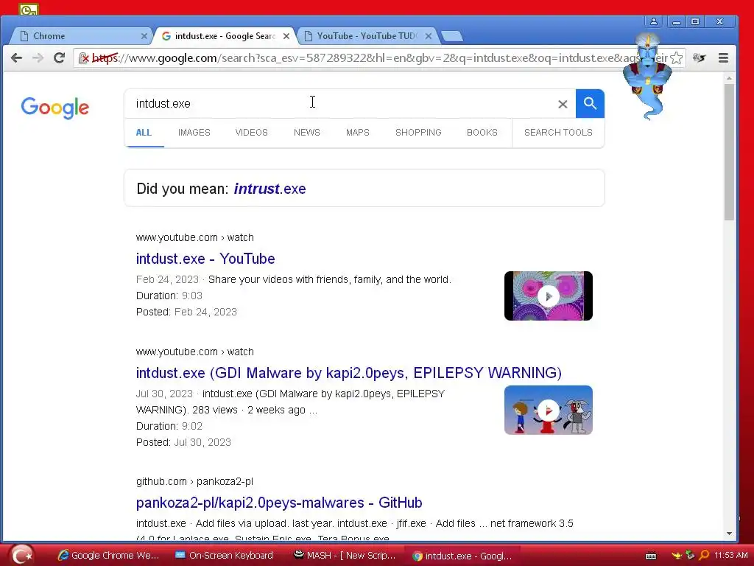
Task: Open intdust.exe GDI Malware EPILEPSY WARNING result
Action: point(348,373)
